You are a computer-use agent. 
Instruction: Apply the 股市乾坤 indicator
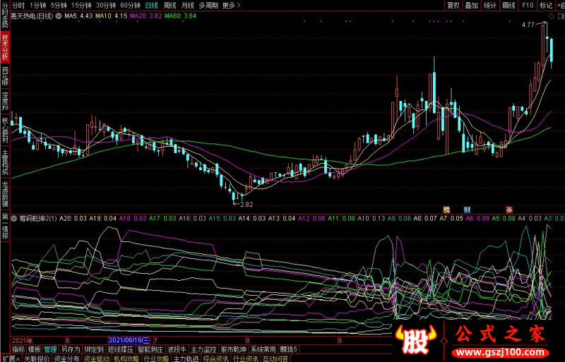[234, 349]
